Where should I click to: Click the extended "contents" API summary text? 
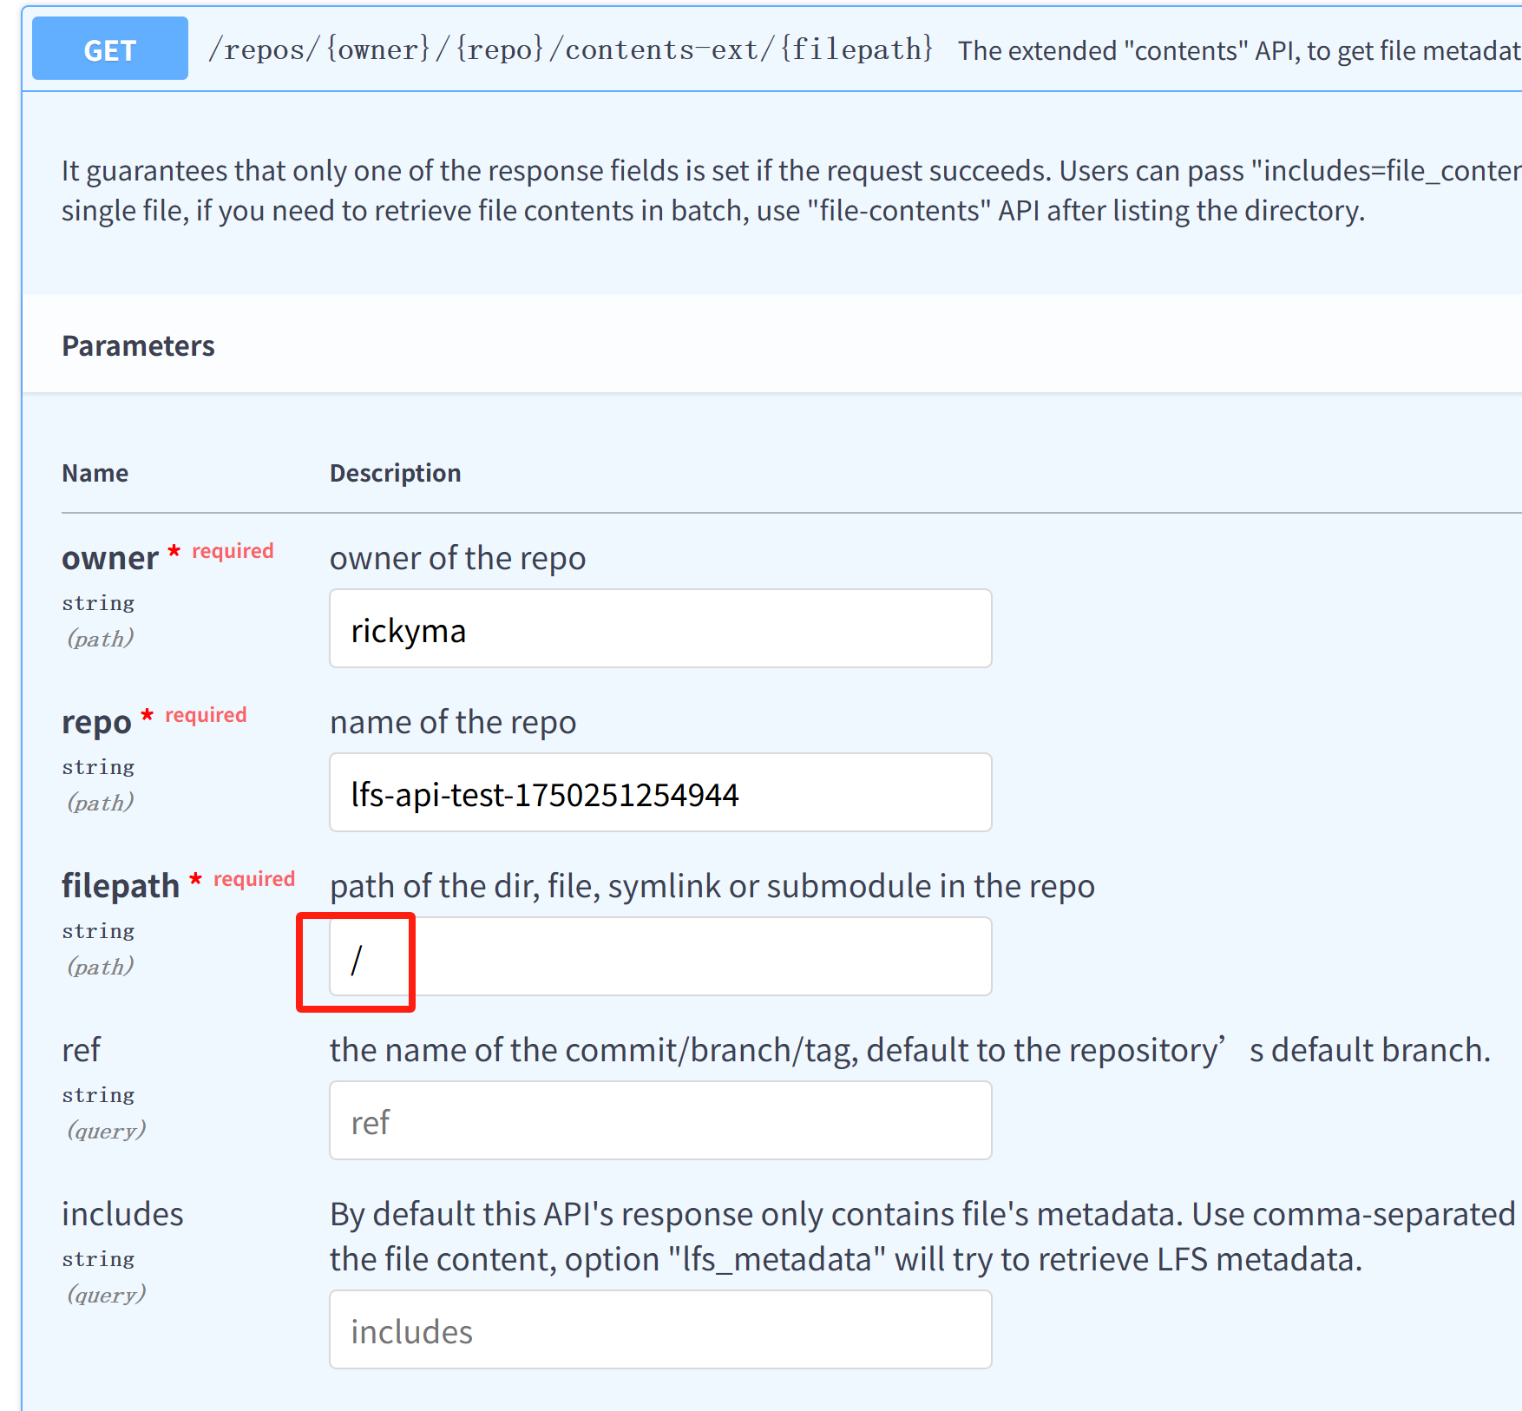pos(1237,51)
